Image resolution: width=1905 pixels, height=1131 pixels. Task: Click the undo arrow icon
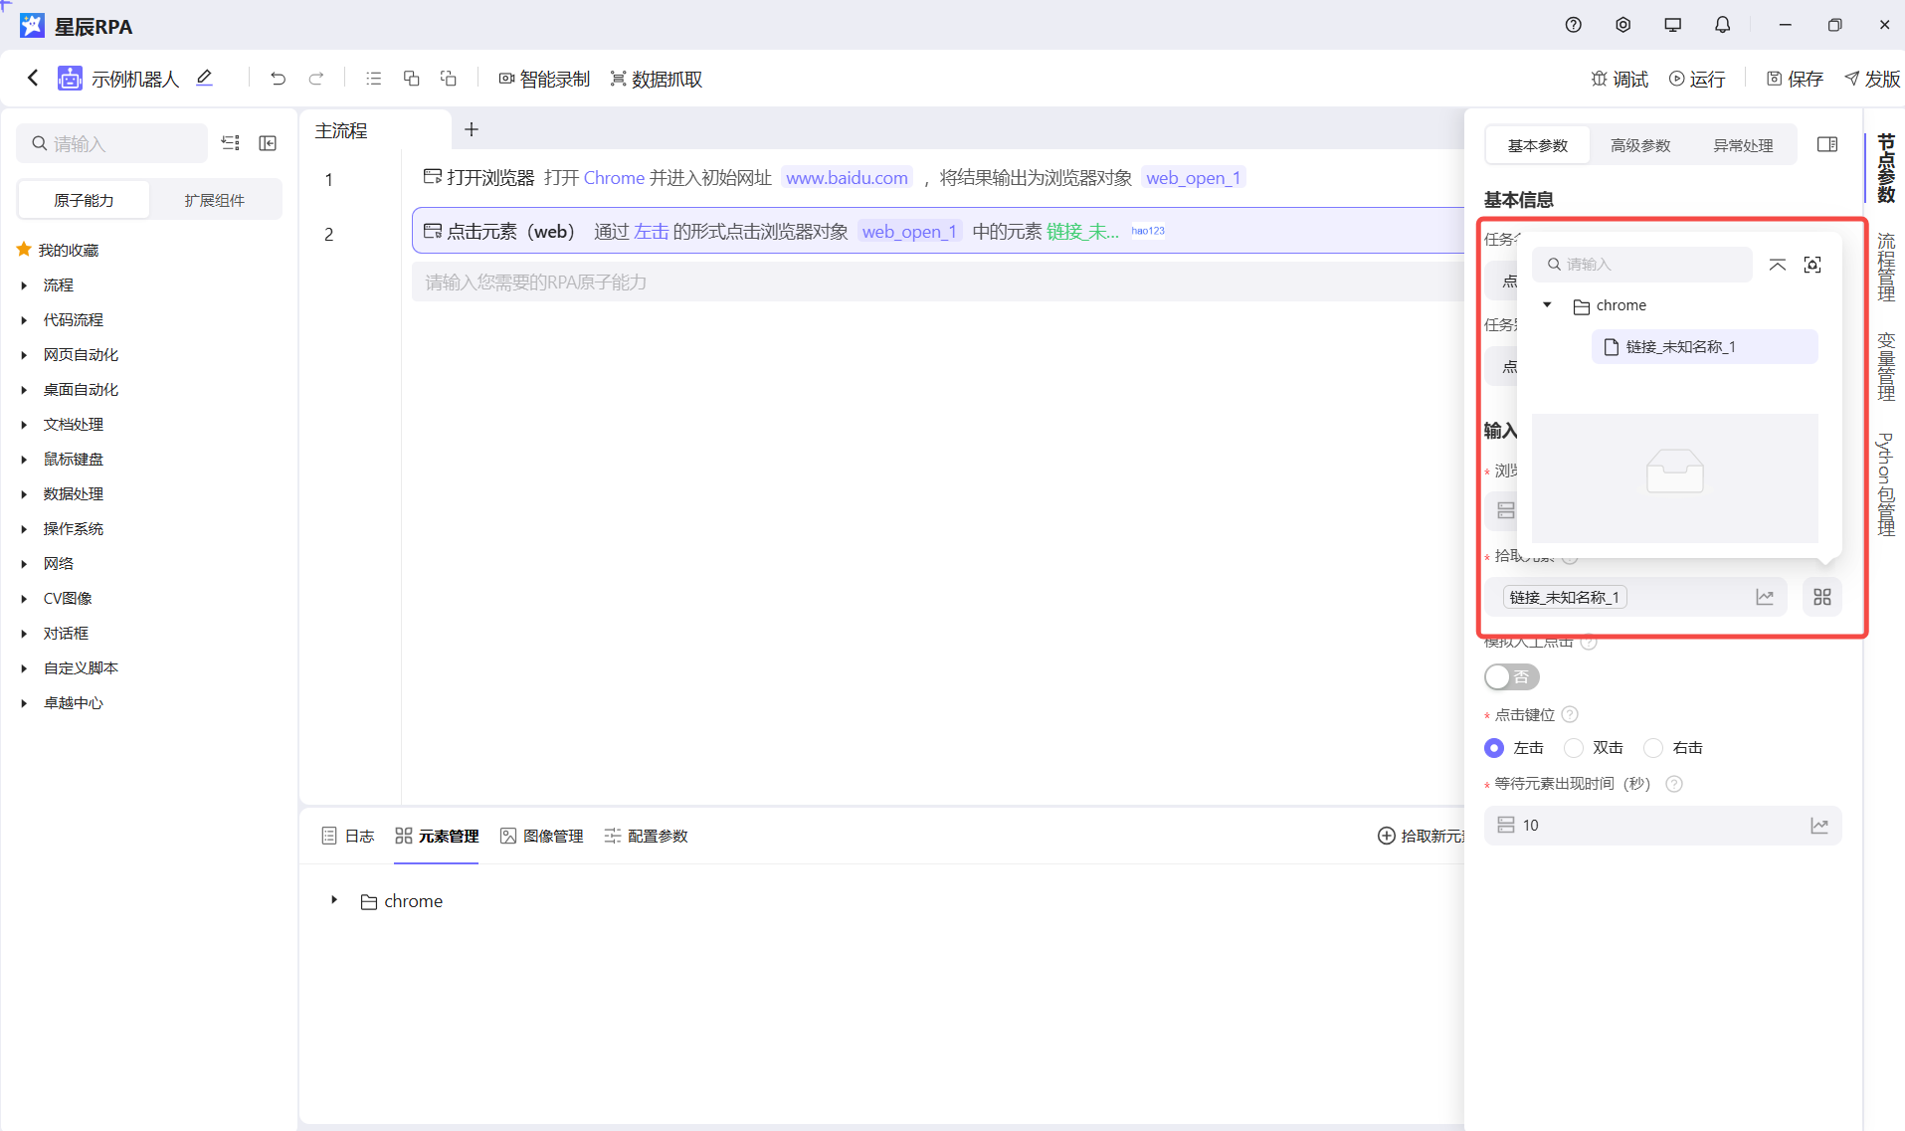(278, 79)
